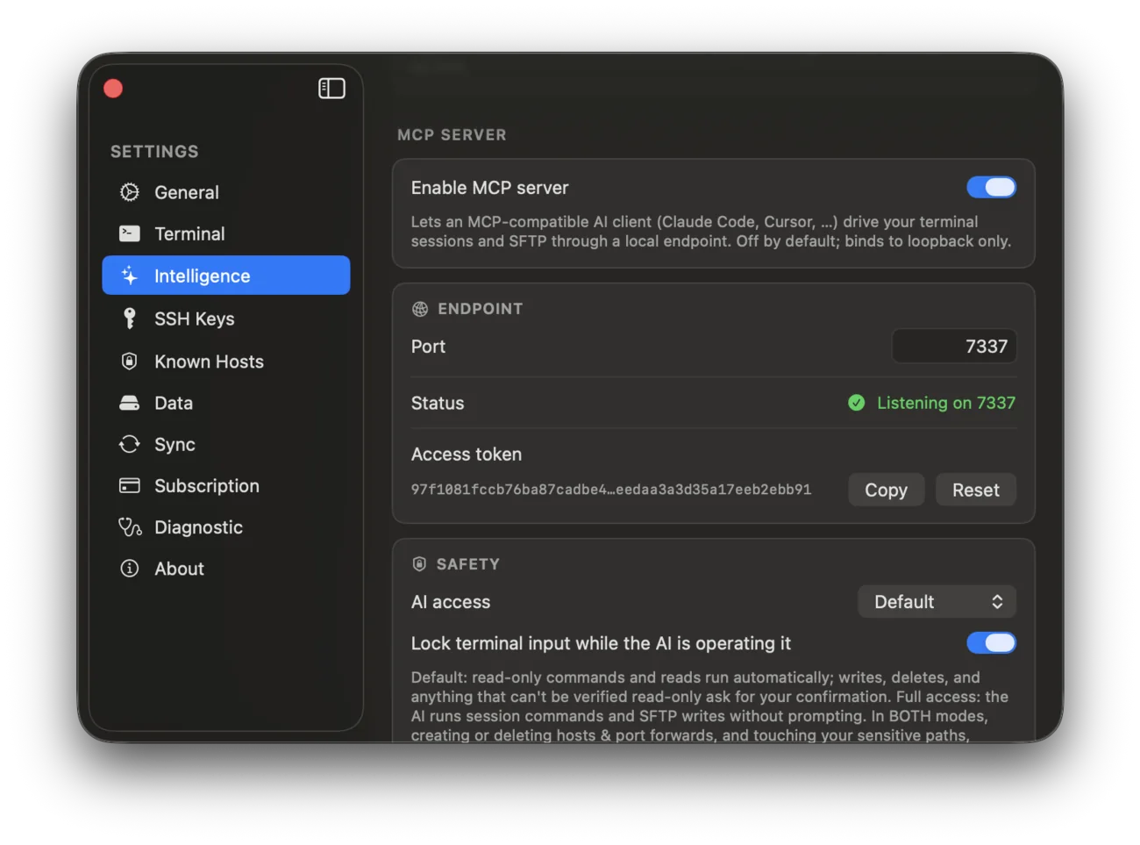Go to the Sync settings section

pos(226,444)
